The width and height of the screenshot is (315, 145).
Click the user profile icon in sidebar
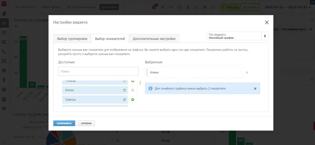(x=4, y=99)
